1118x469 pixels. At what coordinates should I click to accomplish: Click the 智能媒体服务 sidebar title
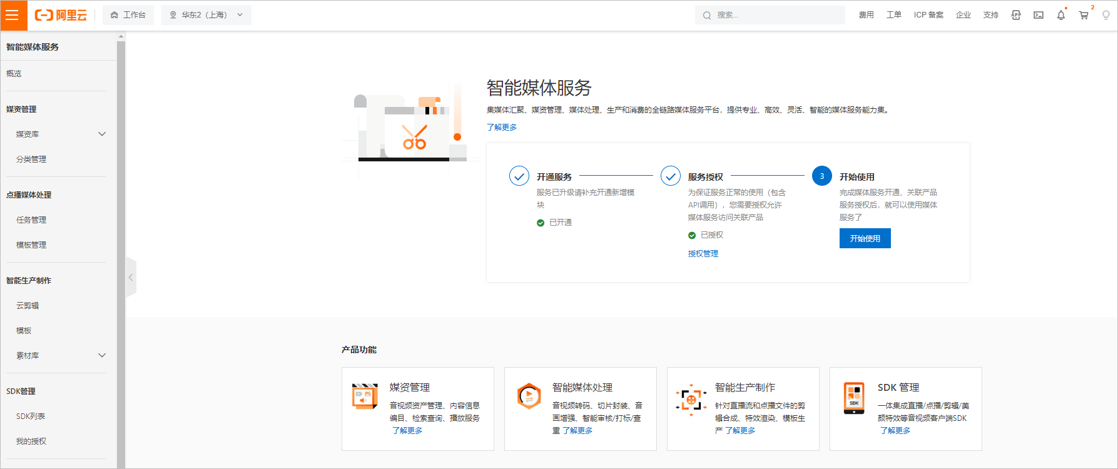(x=33, y=47)
